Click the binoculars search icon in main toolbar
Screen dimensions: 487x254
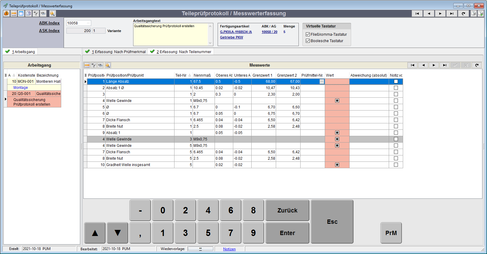pos(43,13)
